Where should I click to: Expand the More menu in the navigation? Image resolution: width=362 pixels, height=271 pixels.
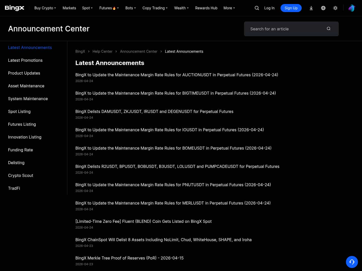tap(228, 8)
